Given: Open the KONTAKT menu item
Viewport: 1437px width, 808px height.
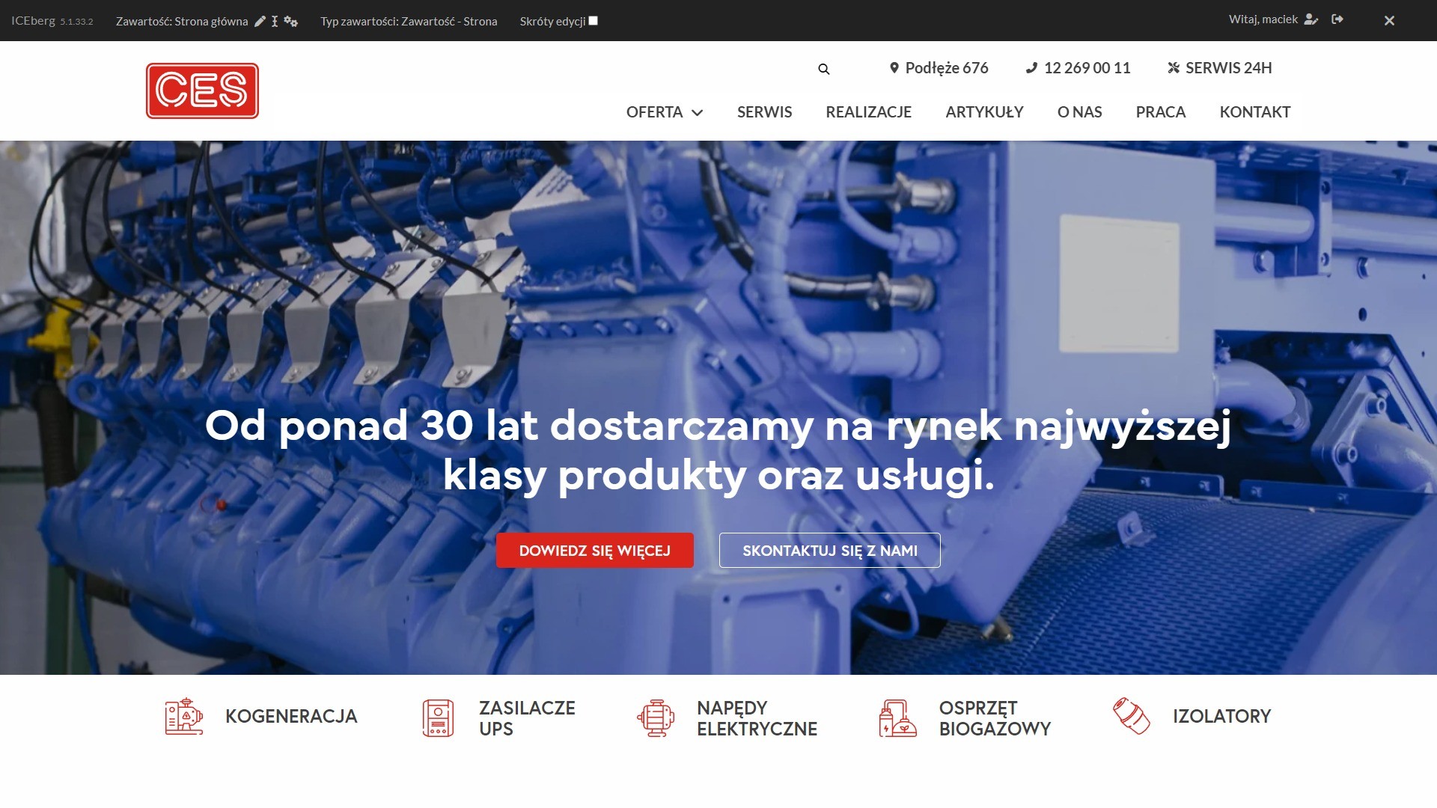Looking at the screenshot, I should pos(1255,112).
